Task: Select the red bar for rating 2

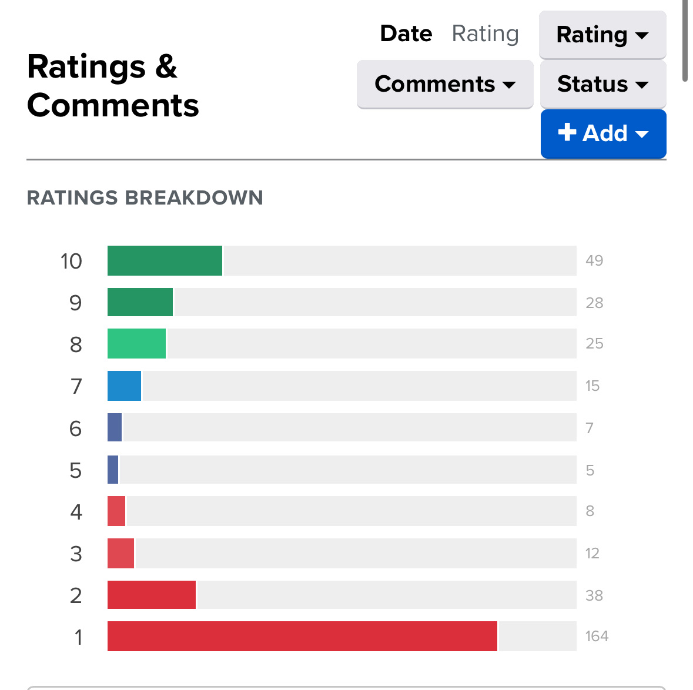Action: 151,595
